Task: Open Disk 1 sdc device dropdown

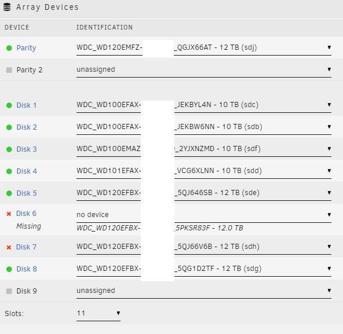Action: pos(204,105)
